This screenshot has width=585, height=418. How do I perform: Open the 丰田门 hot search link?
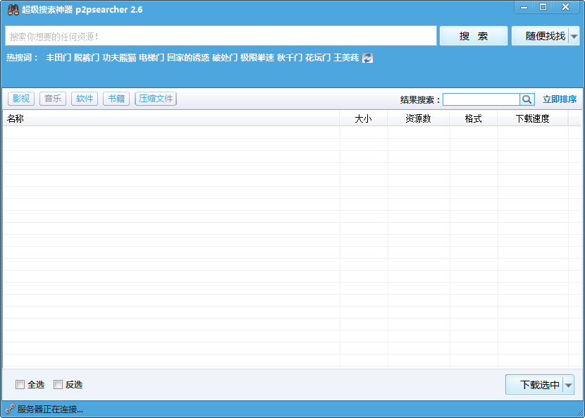[x=59, y=58]
